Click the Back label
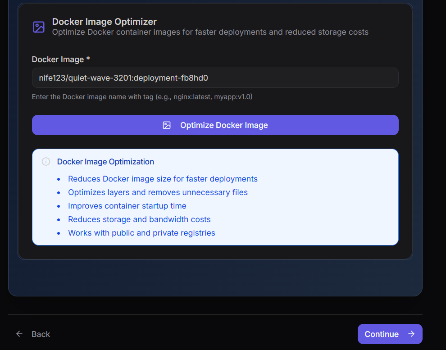The image size is (446, 350). coord(41,334)
